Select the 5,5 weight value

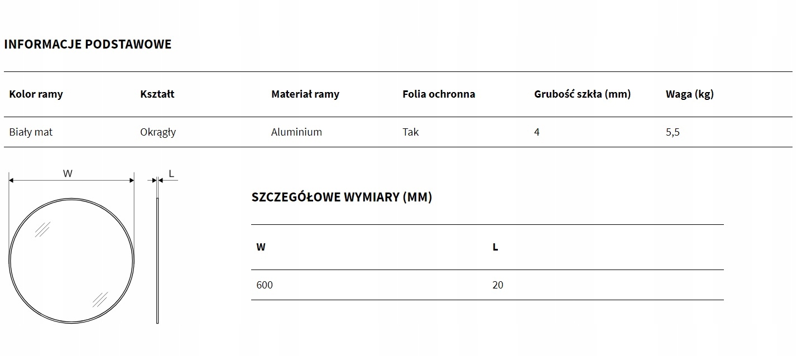[673, 132]
